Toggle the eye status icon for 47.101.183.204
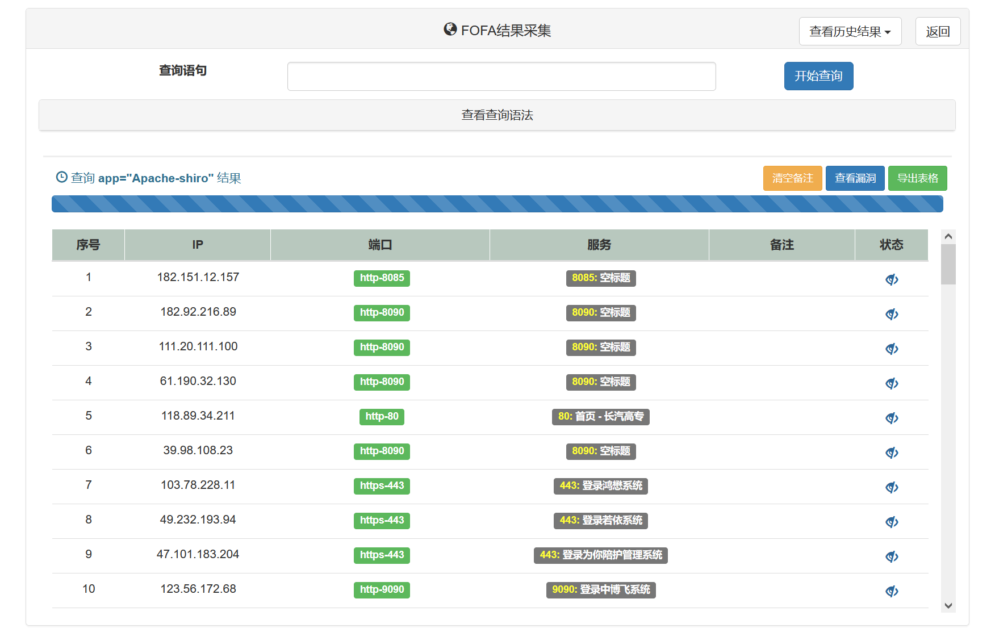The image size is (995, 628). coord(892,556)
